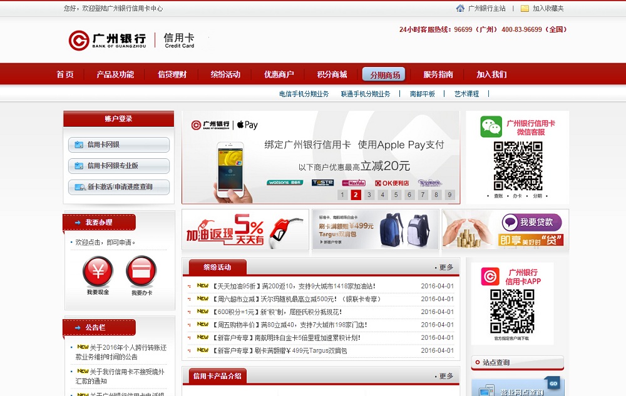Open notice 关于我行信用卡不接受境外汇款的通知
The image size is (626, 396).
[x=120, y=376]
